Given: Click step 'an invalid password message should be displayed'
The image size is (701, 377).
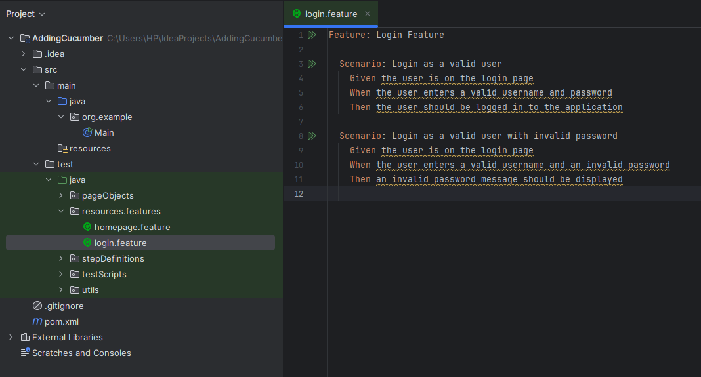Looking at the screenshot, I should [499, 179].
